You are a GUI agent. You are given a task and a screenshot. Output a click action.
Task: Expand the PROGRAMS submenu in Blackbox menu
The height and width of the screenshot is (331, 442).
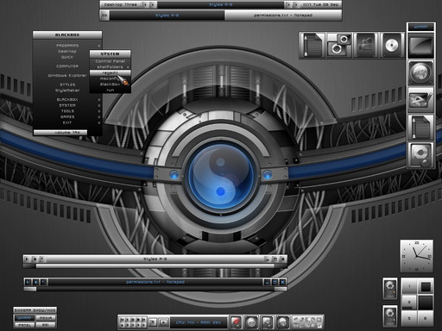point(67,46)
